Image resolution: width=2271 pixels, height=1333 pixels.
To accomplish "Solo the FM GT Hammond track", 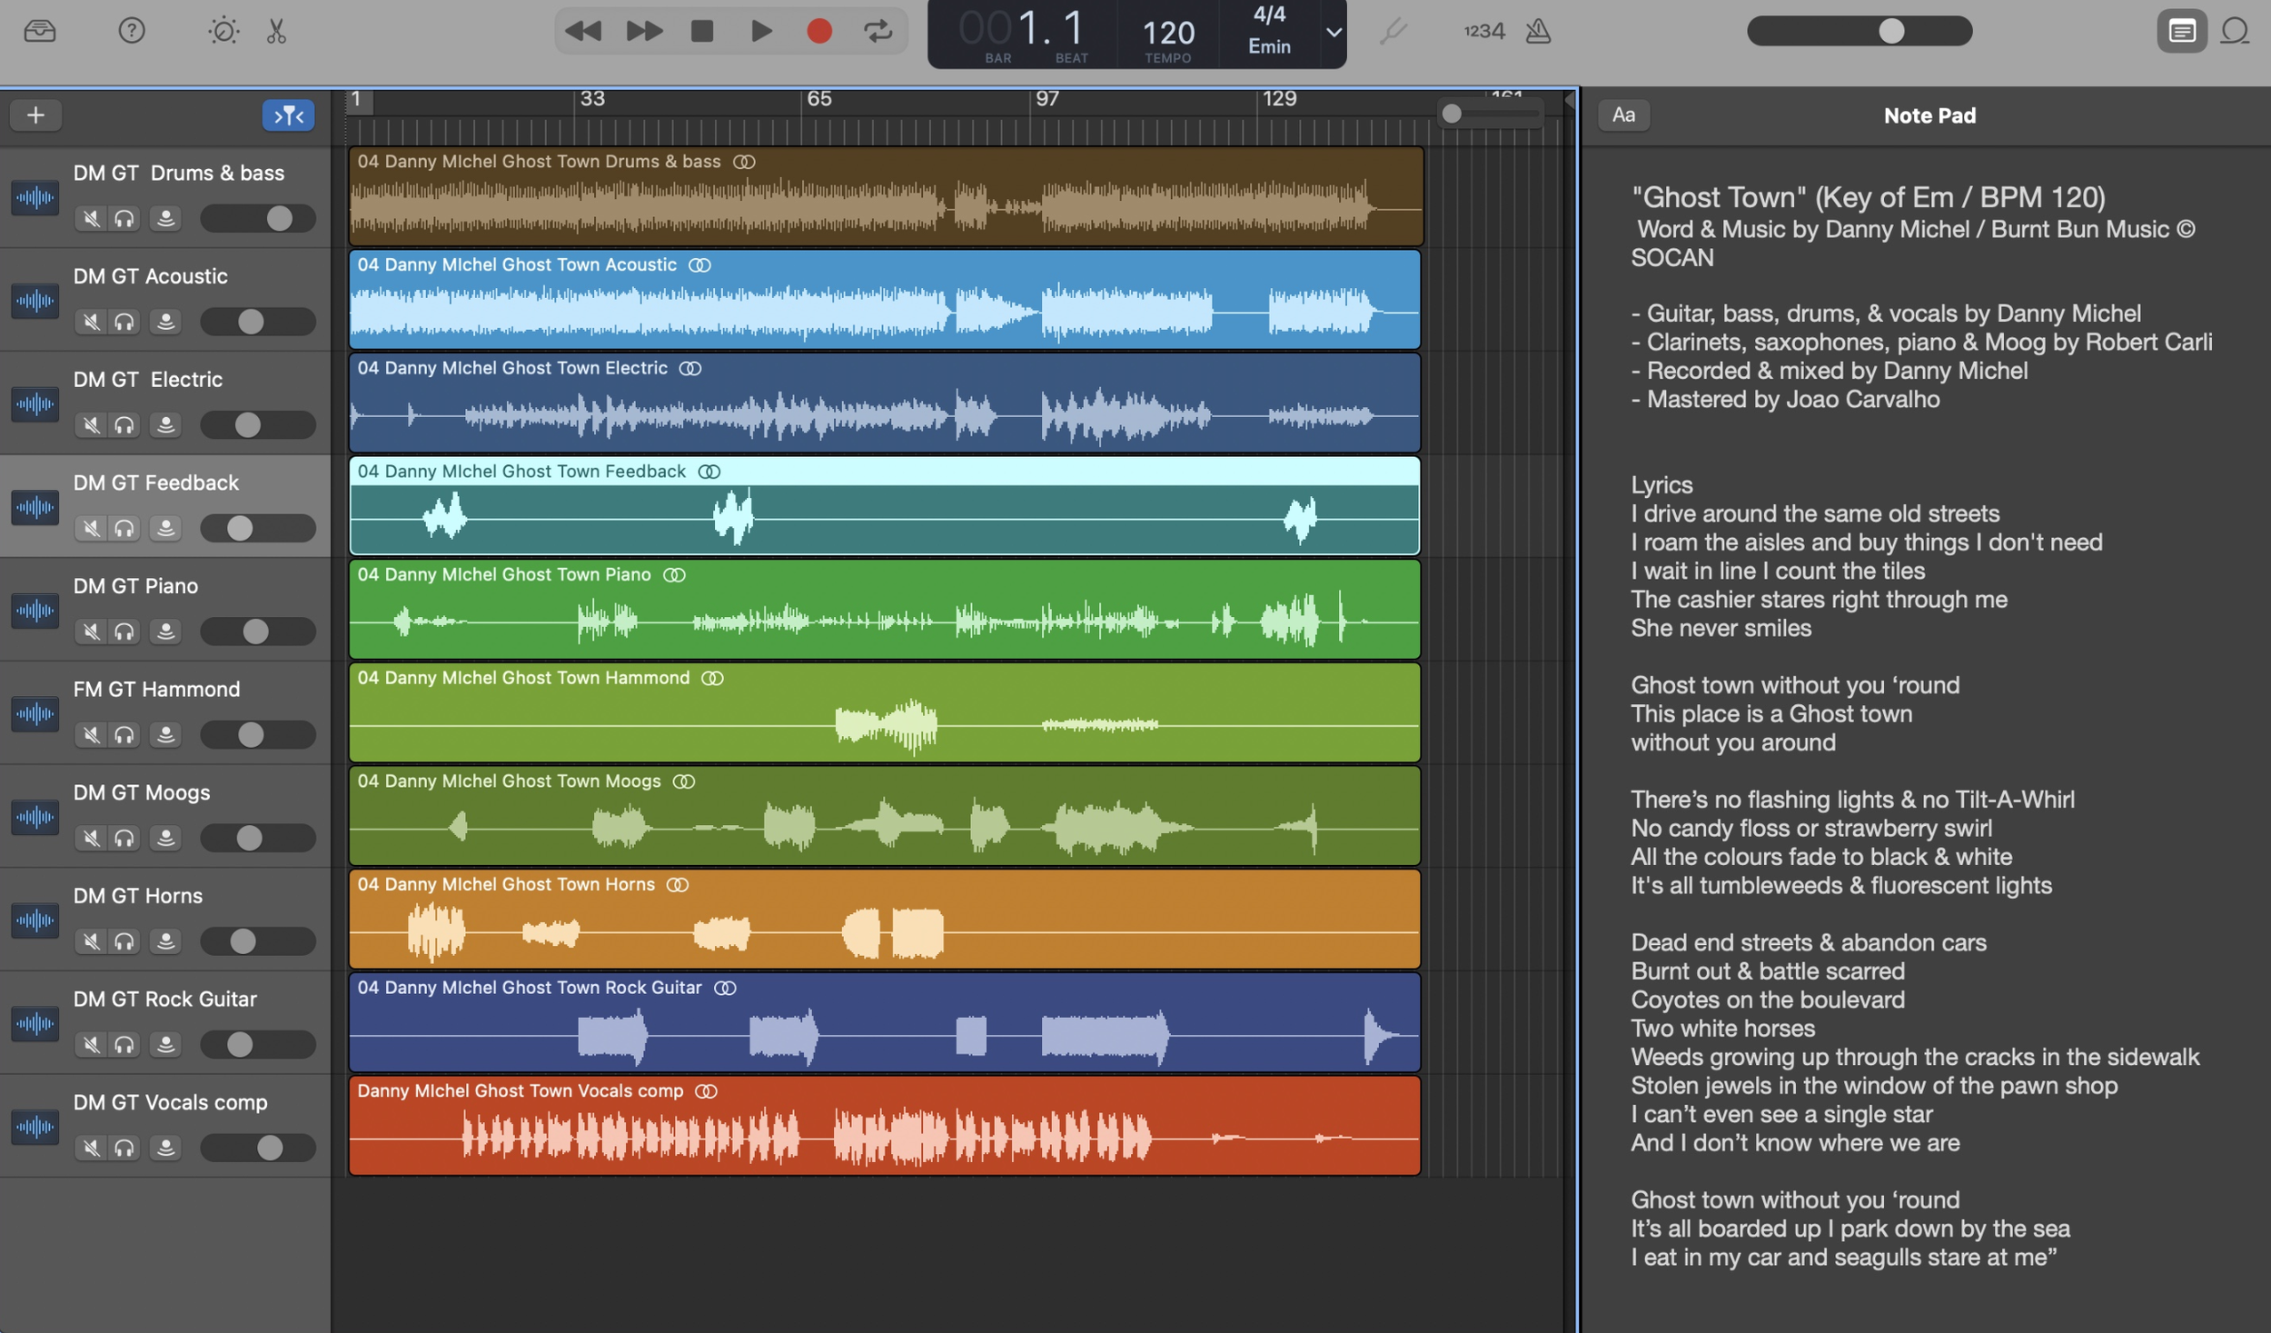I will [x=124, y=734].
